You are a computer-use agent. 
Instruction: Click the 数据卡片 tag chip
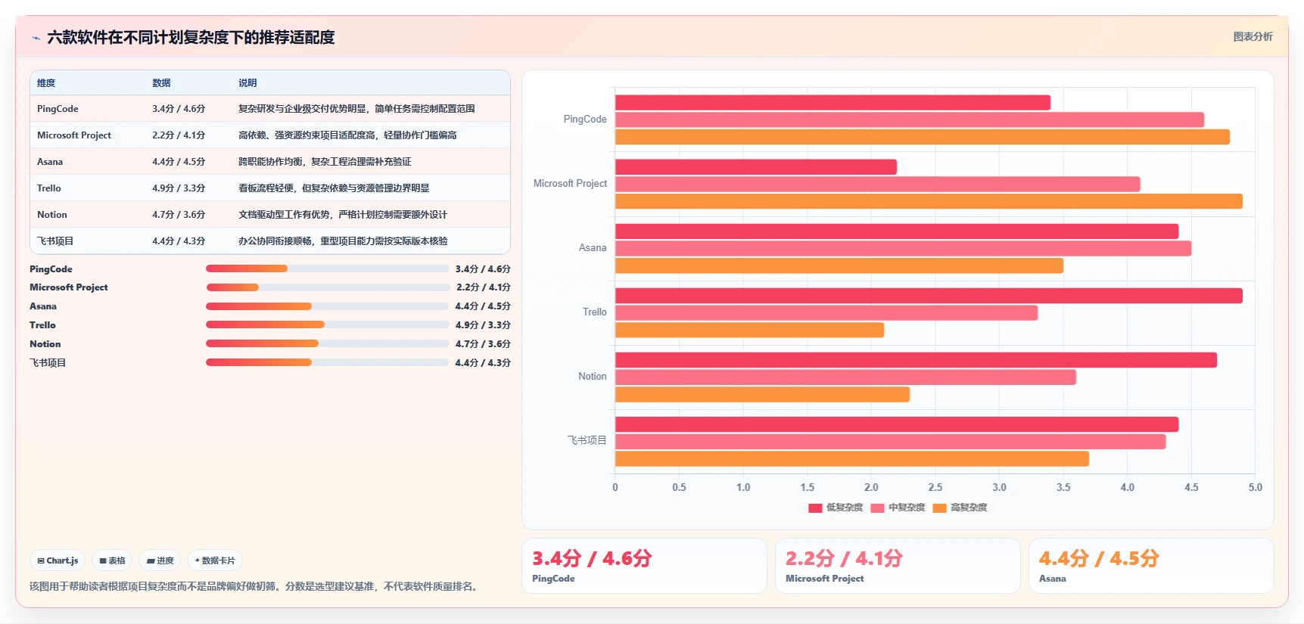[x=215, y=560]
